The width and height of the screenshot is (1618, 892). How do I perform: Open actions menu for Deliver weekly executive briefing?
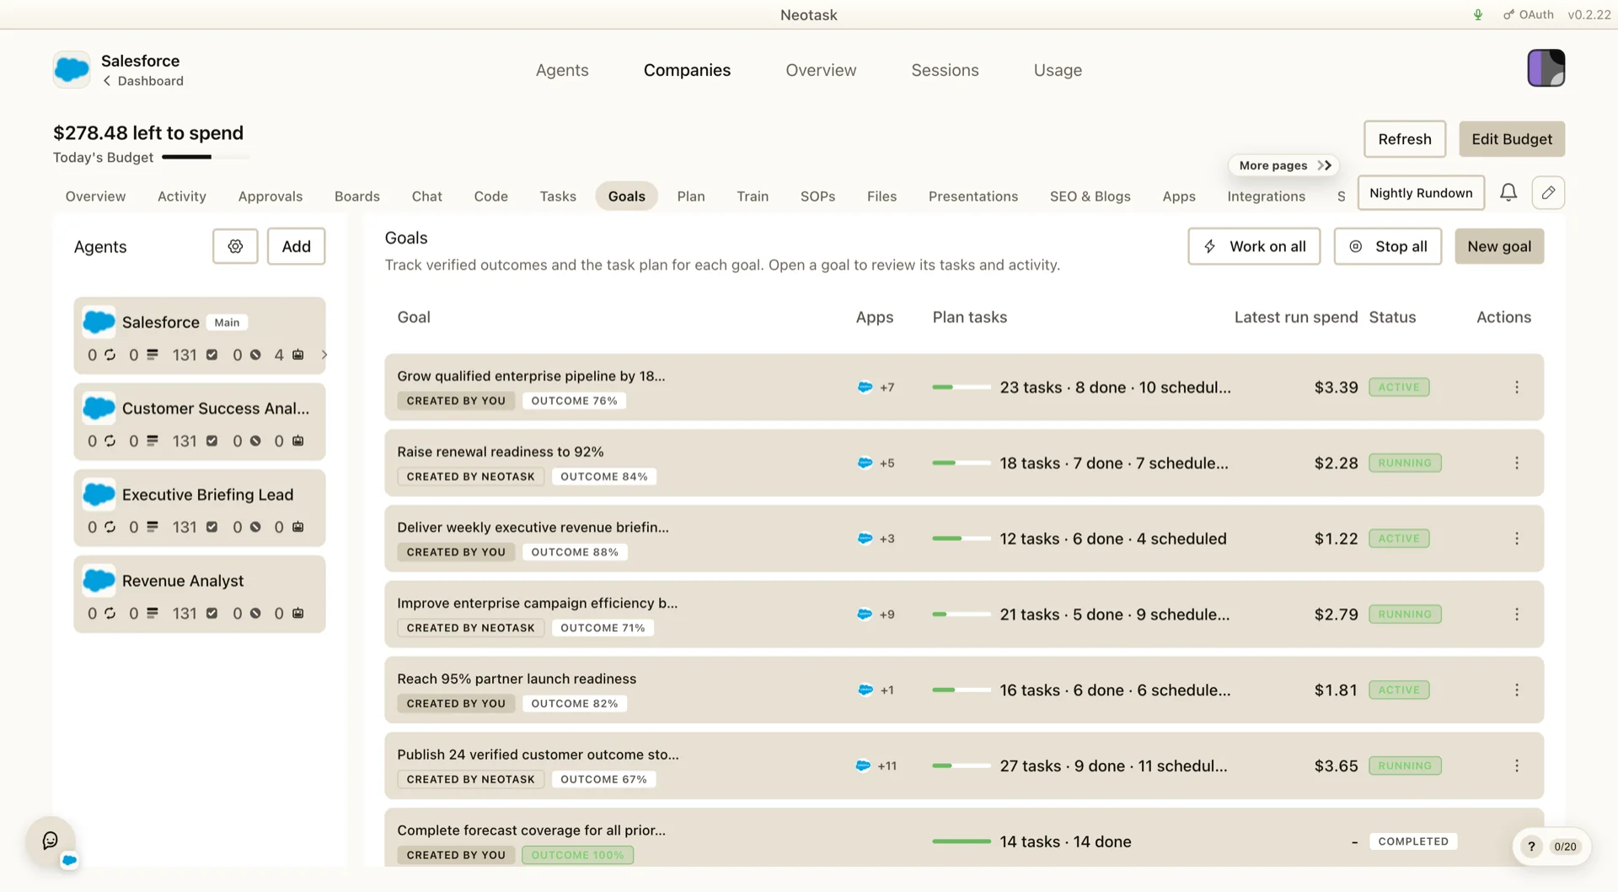pyautogui.click(x=1517, y=539)
